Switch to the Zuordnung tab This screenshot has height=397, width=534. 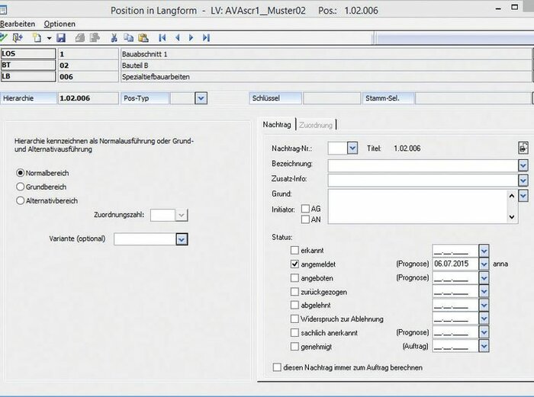point(316,125)
